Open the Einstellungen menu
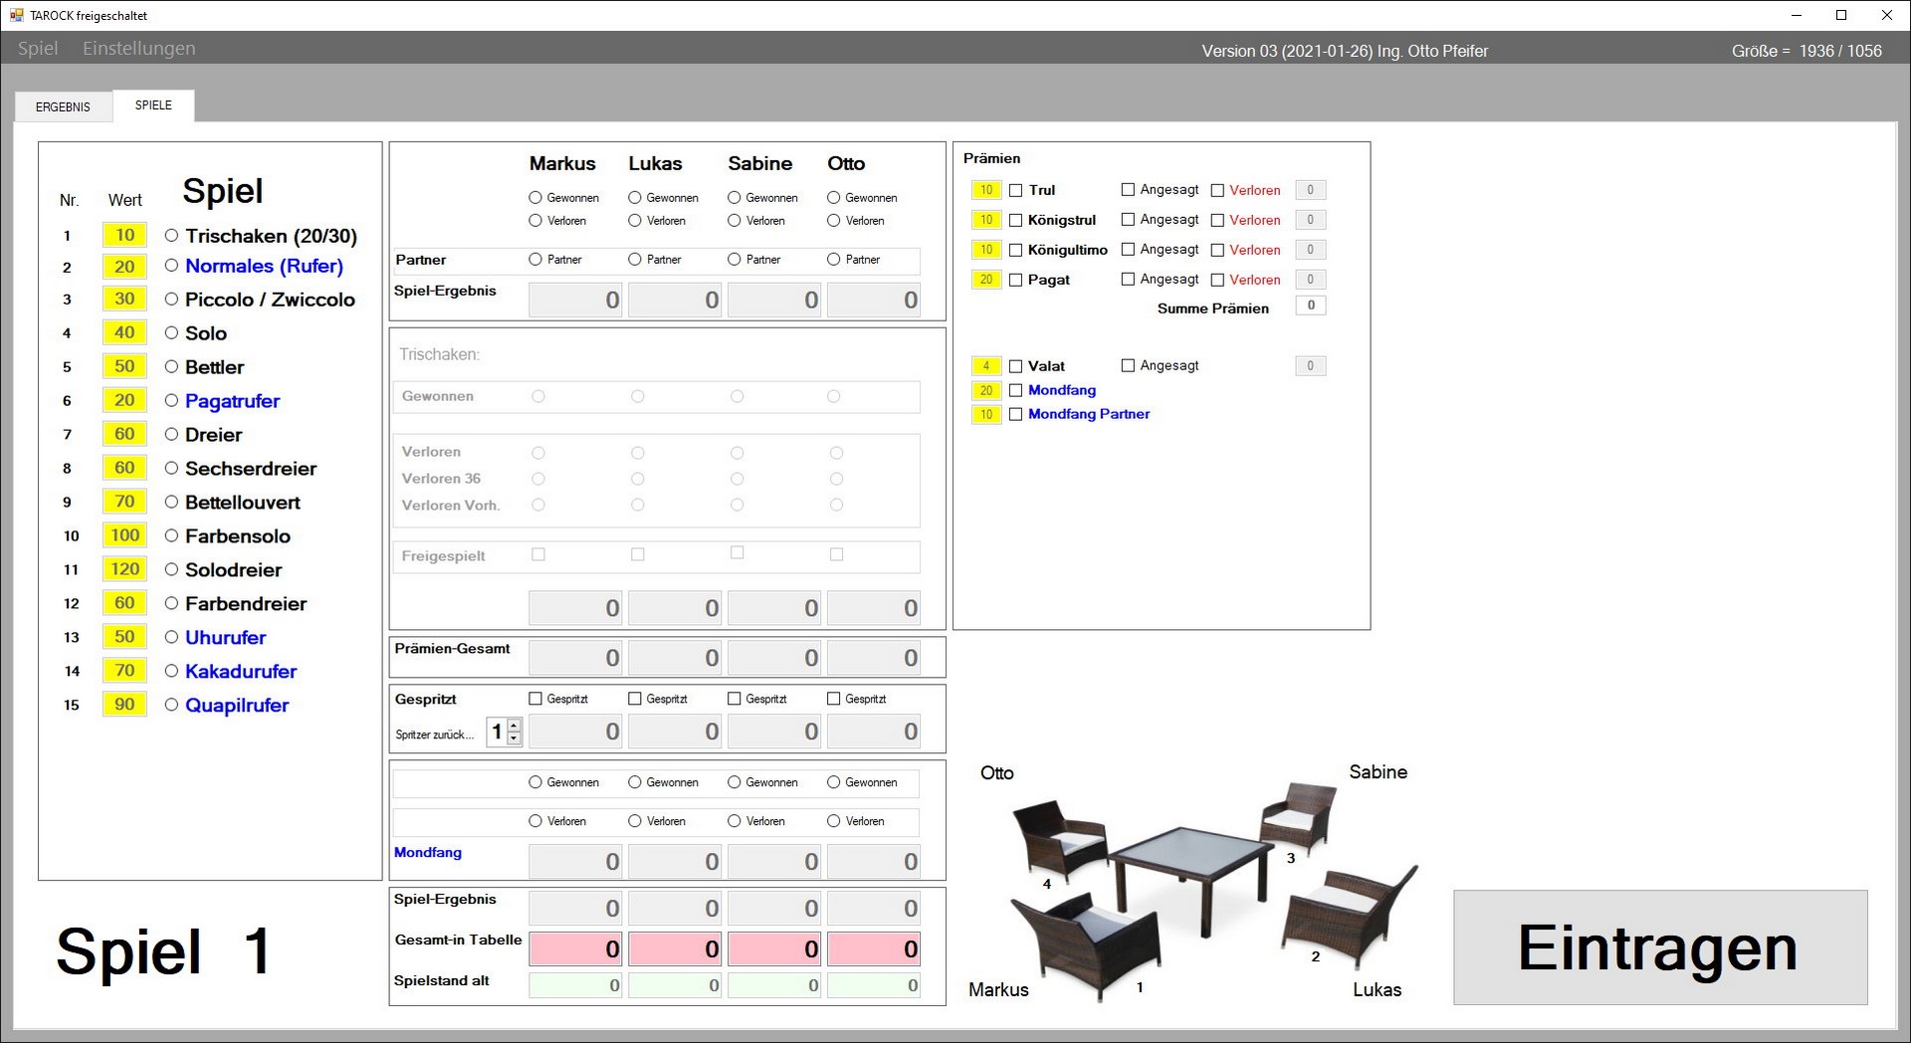 138,49
